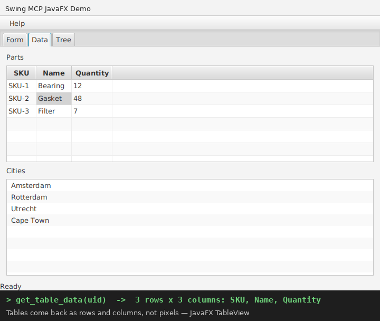Click the Ready status text
The height and width of the screenshot is (321, 380).
(x=11, y=287)
